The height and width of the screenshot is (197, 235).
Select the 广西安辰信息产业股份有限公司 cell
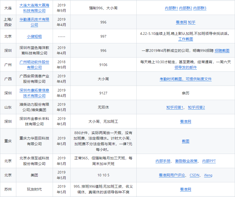coord(34,79)
